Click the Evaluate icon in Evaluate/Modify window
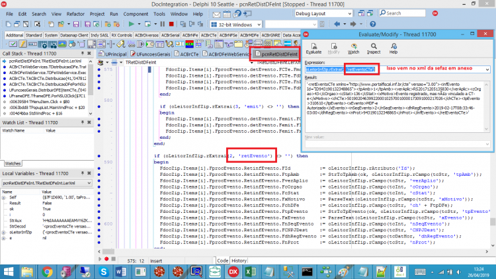The height and width of the screenshot is (279, 496). [313, 48]
